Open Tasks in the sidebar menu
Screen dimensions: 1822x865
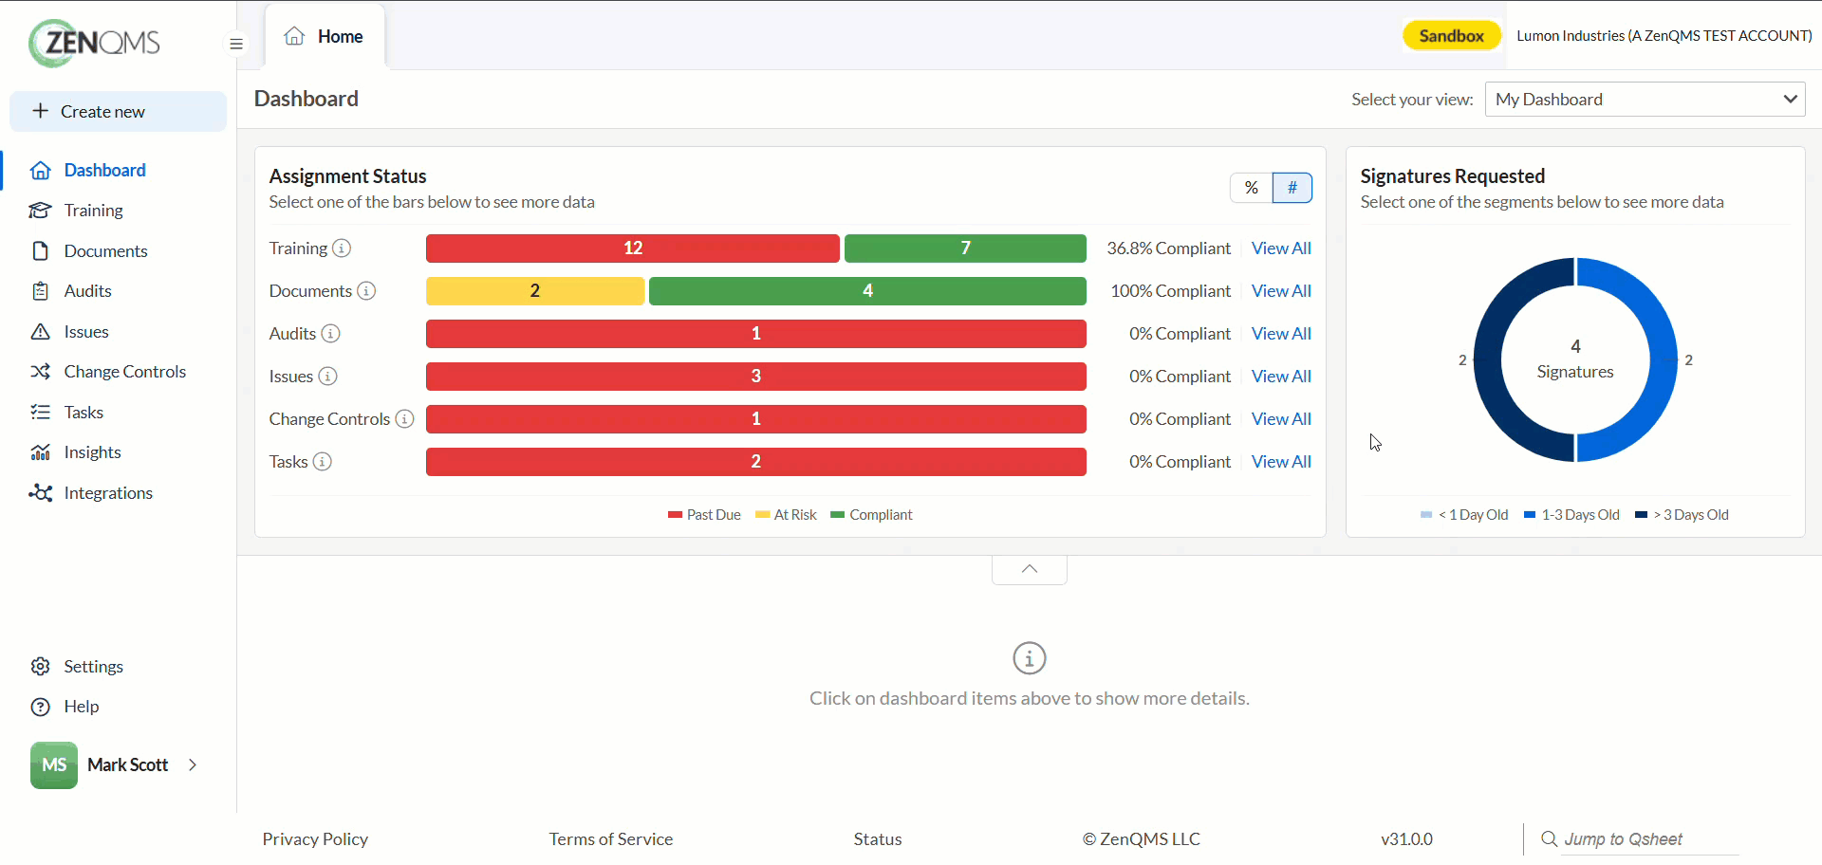84,413
